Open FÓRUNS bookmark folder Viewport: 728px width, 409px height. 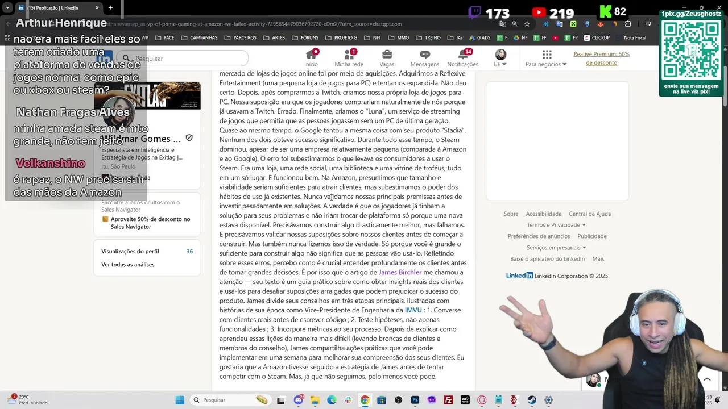tap(305, 38)
